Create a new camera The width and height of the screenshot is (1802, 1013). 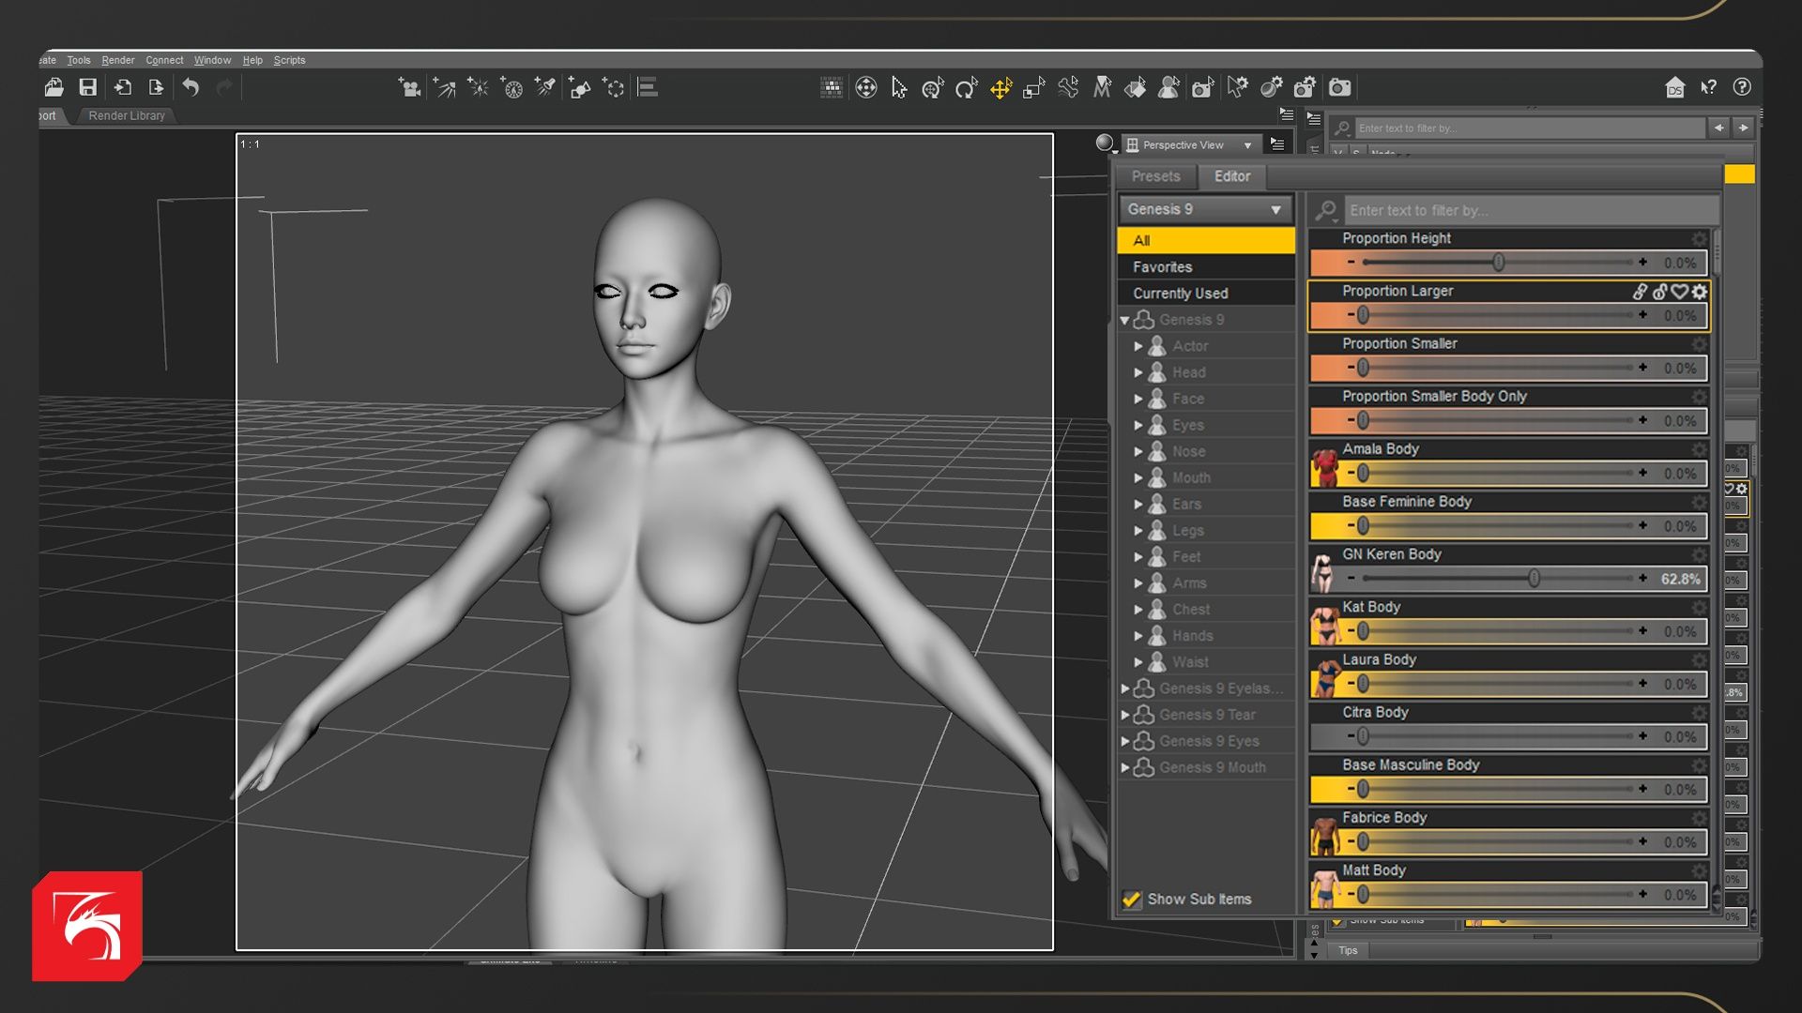(409, 88)
